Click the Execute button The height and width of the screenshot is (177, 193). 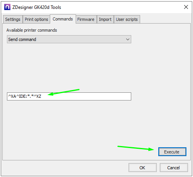[172, 152]
